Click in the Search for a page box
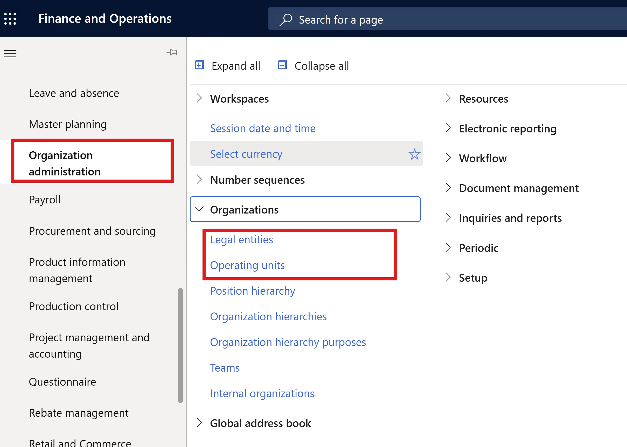 tap(447, 18)
